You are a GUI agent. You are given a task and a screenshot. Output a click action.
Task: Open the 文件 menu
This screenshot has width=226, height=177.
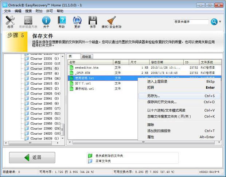7,11
